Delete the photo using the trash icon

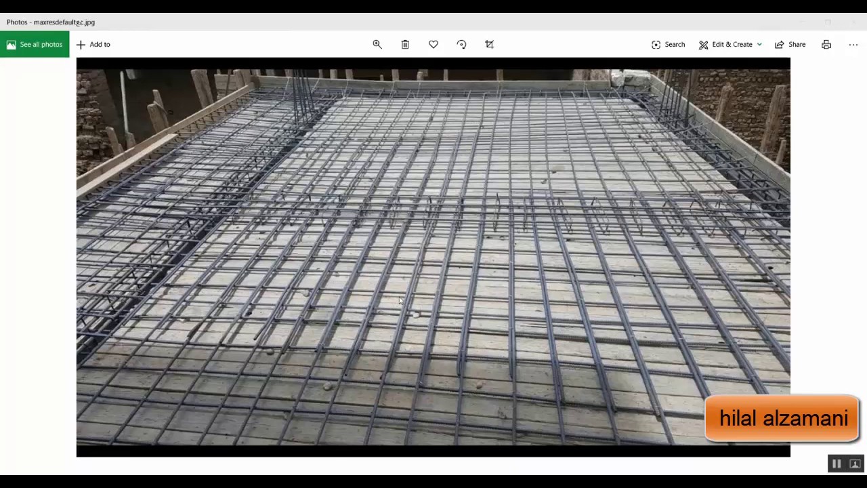click(x=405, y=44)
